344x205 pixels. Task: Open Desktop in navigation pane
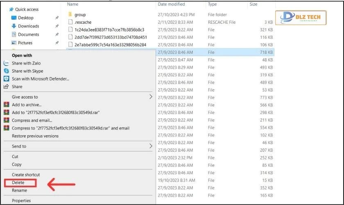(x=26, y=18)
